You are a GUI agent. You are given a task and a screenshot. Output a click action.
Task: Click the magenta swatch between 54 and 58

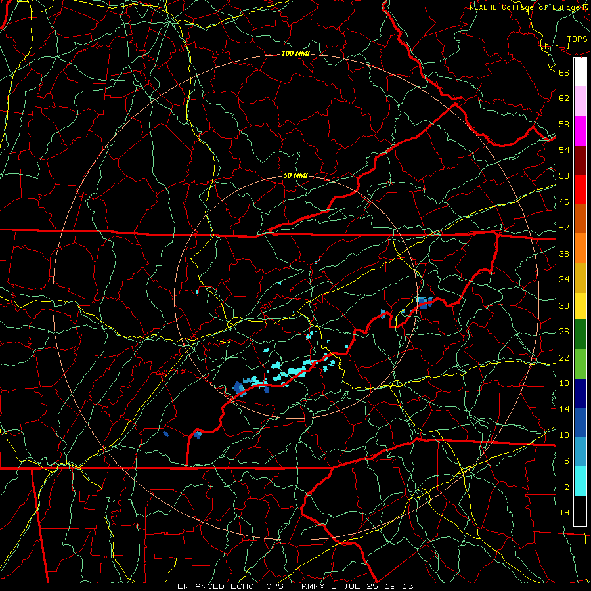point(580,131)
